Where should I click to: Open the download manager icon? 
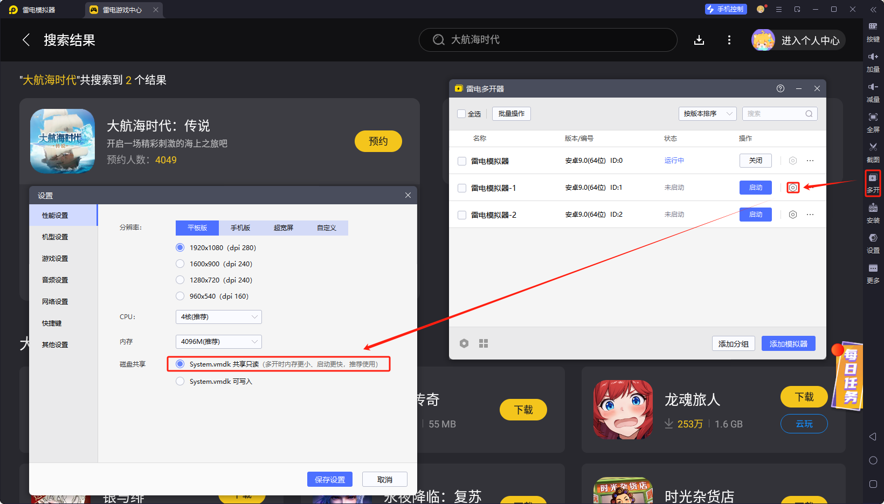(x=699, y=40)
